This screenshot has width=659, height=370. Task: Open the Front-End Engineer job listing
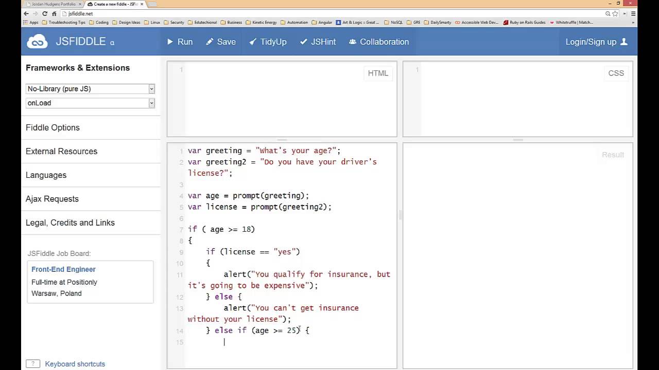[63, 269]
